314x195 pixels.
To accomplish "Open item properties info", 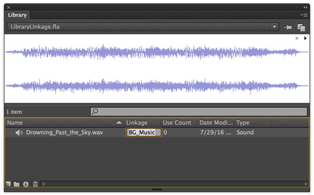I will pyautogui.click(x=26, y=184).
